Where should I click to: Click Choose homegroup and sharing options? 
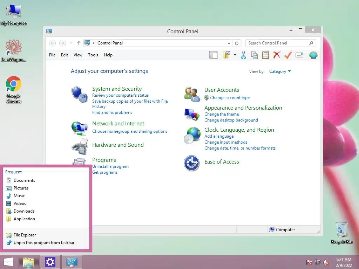click(x=130, y=131)
